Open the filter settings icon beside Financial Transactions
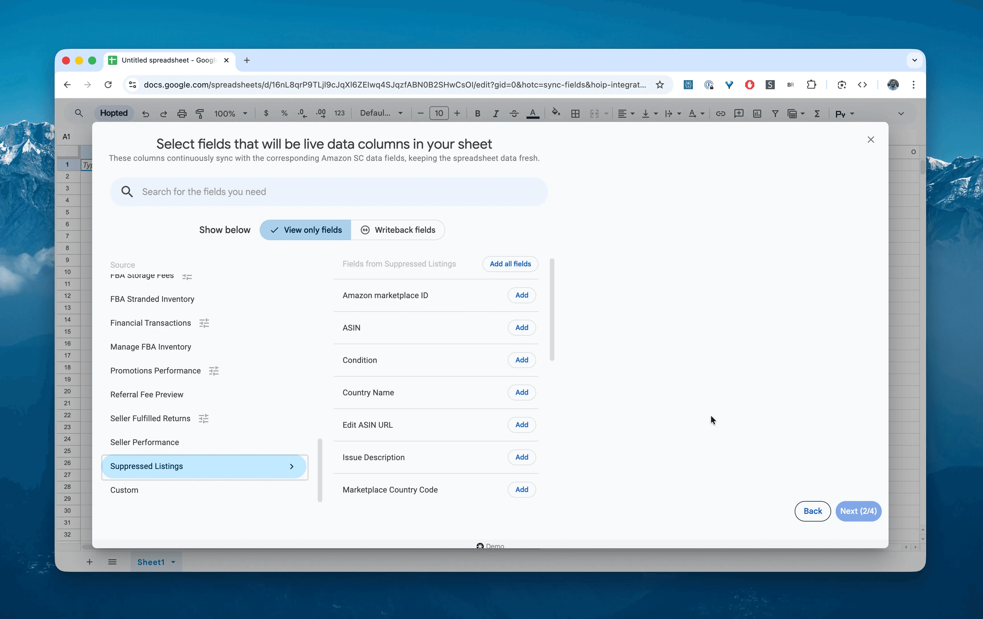983x619 pixels. (x=204, y=323)
